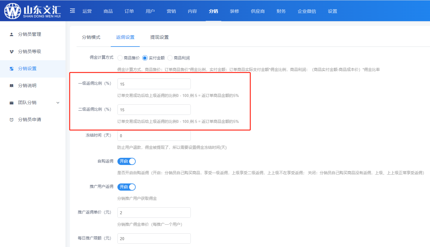Go to 分销说明 in the sidebar

click(33, 86)
